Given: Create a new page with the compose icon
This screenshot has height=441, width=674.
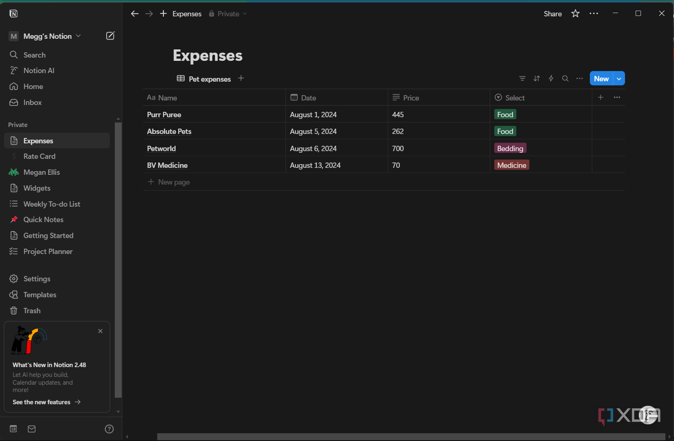Looking at the screenshot, I should (x=110, y=36).
